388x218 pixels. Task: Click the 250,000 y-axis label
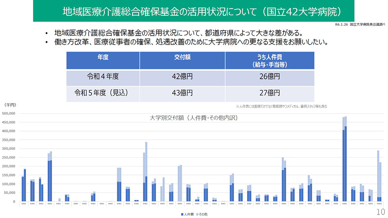(x=9, y=157)
